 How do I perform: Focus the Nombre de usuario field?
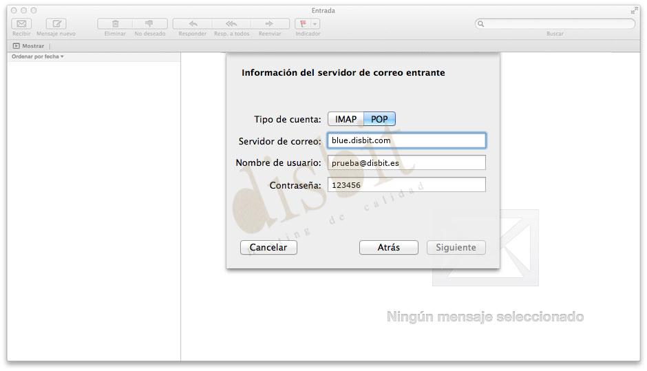click(407, 162)
